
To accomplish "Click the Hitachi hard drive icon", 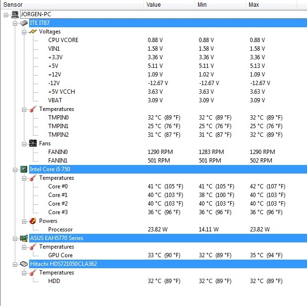I will [x=24, y=264].
